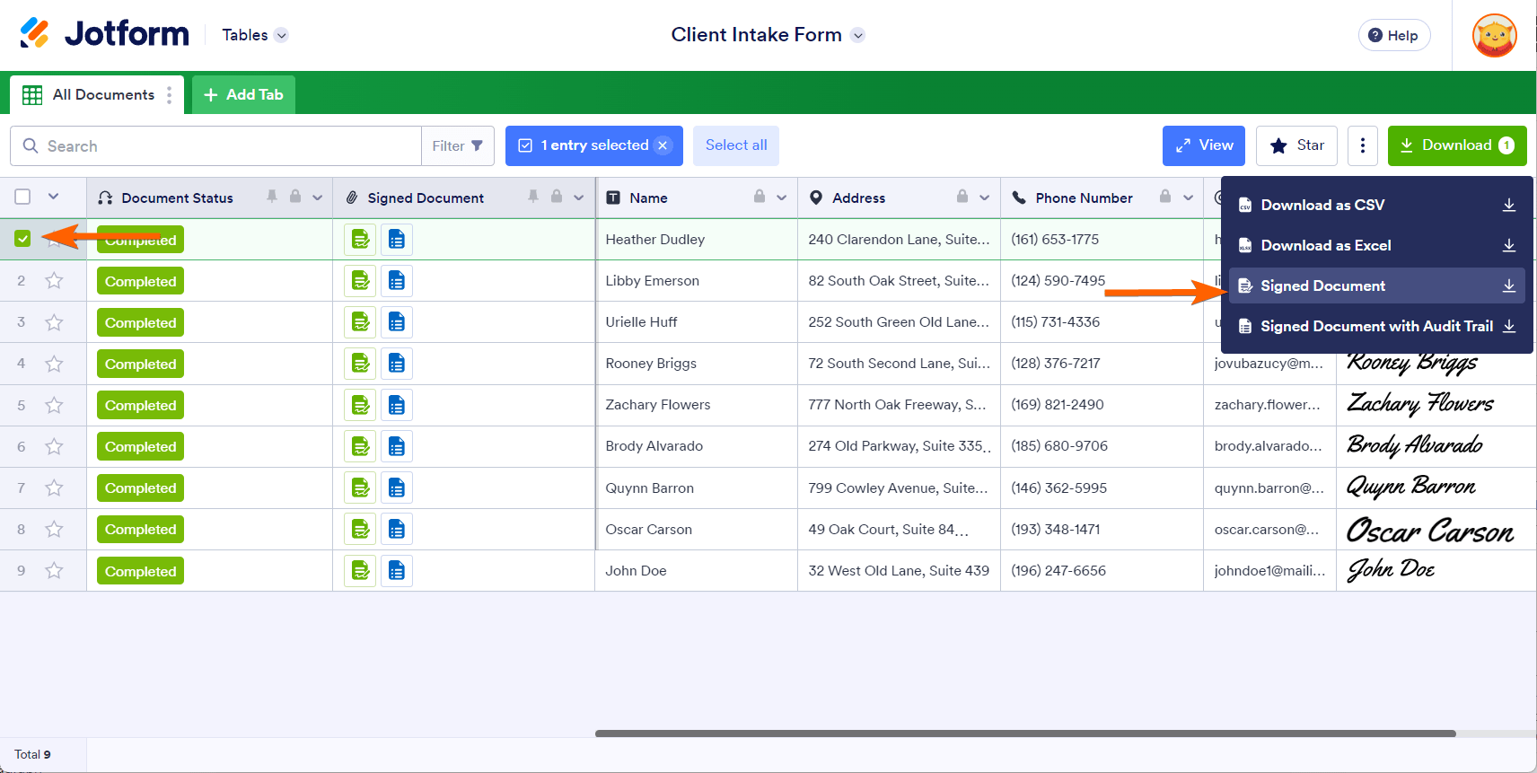1537x773 pixels.
Task: Open Zachary Flowers' green signed document icon
Action: 361,405
